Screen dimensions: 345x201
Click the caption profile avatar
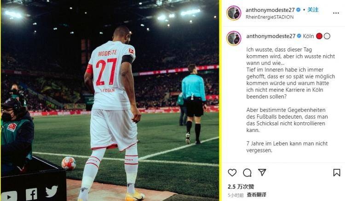coord(234,38)
